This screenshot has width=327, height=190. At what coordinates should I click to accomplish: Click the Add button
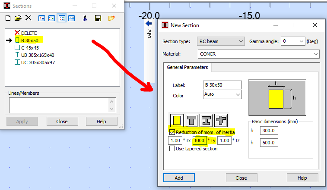point(179,178)
